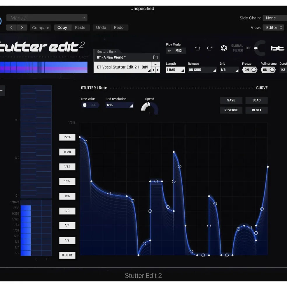Select the 1/2 rate label
The height and width of the screenshot is (287, 287).
[67, 240]
